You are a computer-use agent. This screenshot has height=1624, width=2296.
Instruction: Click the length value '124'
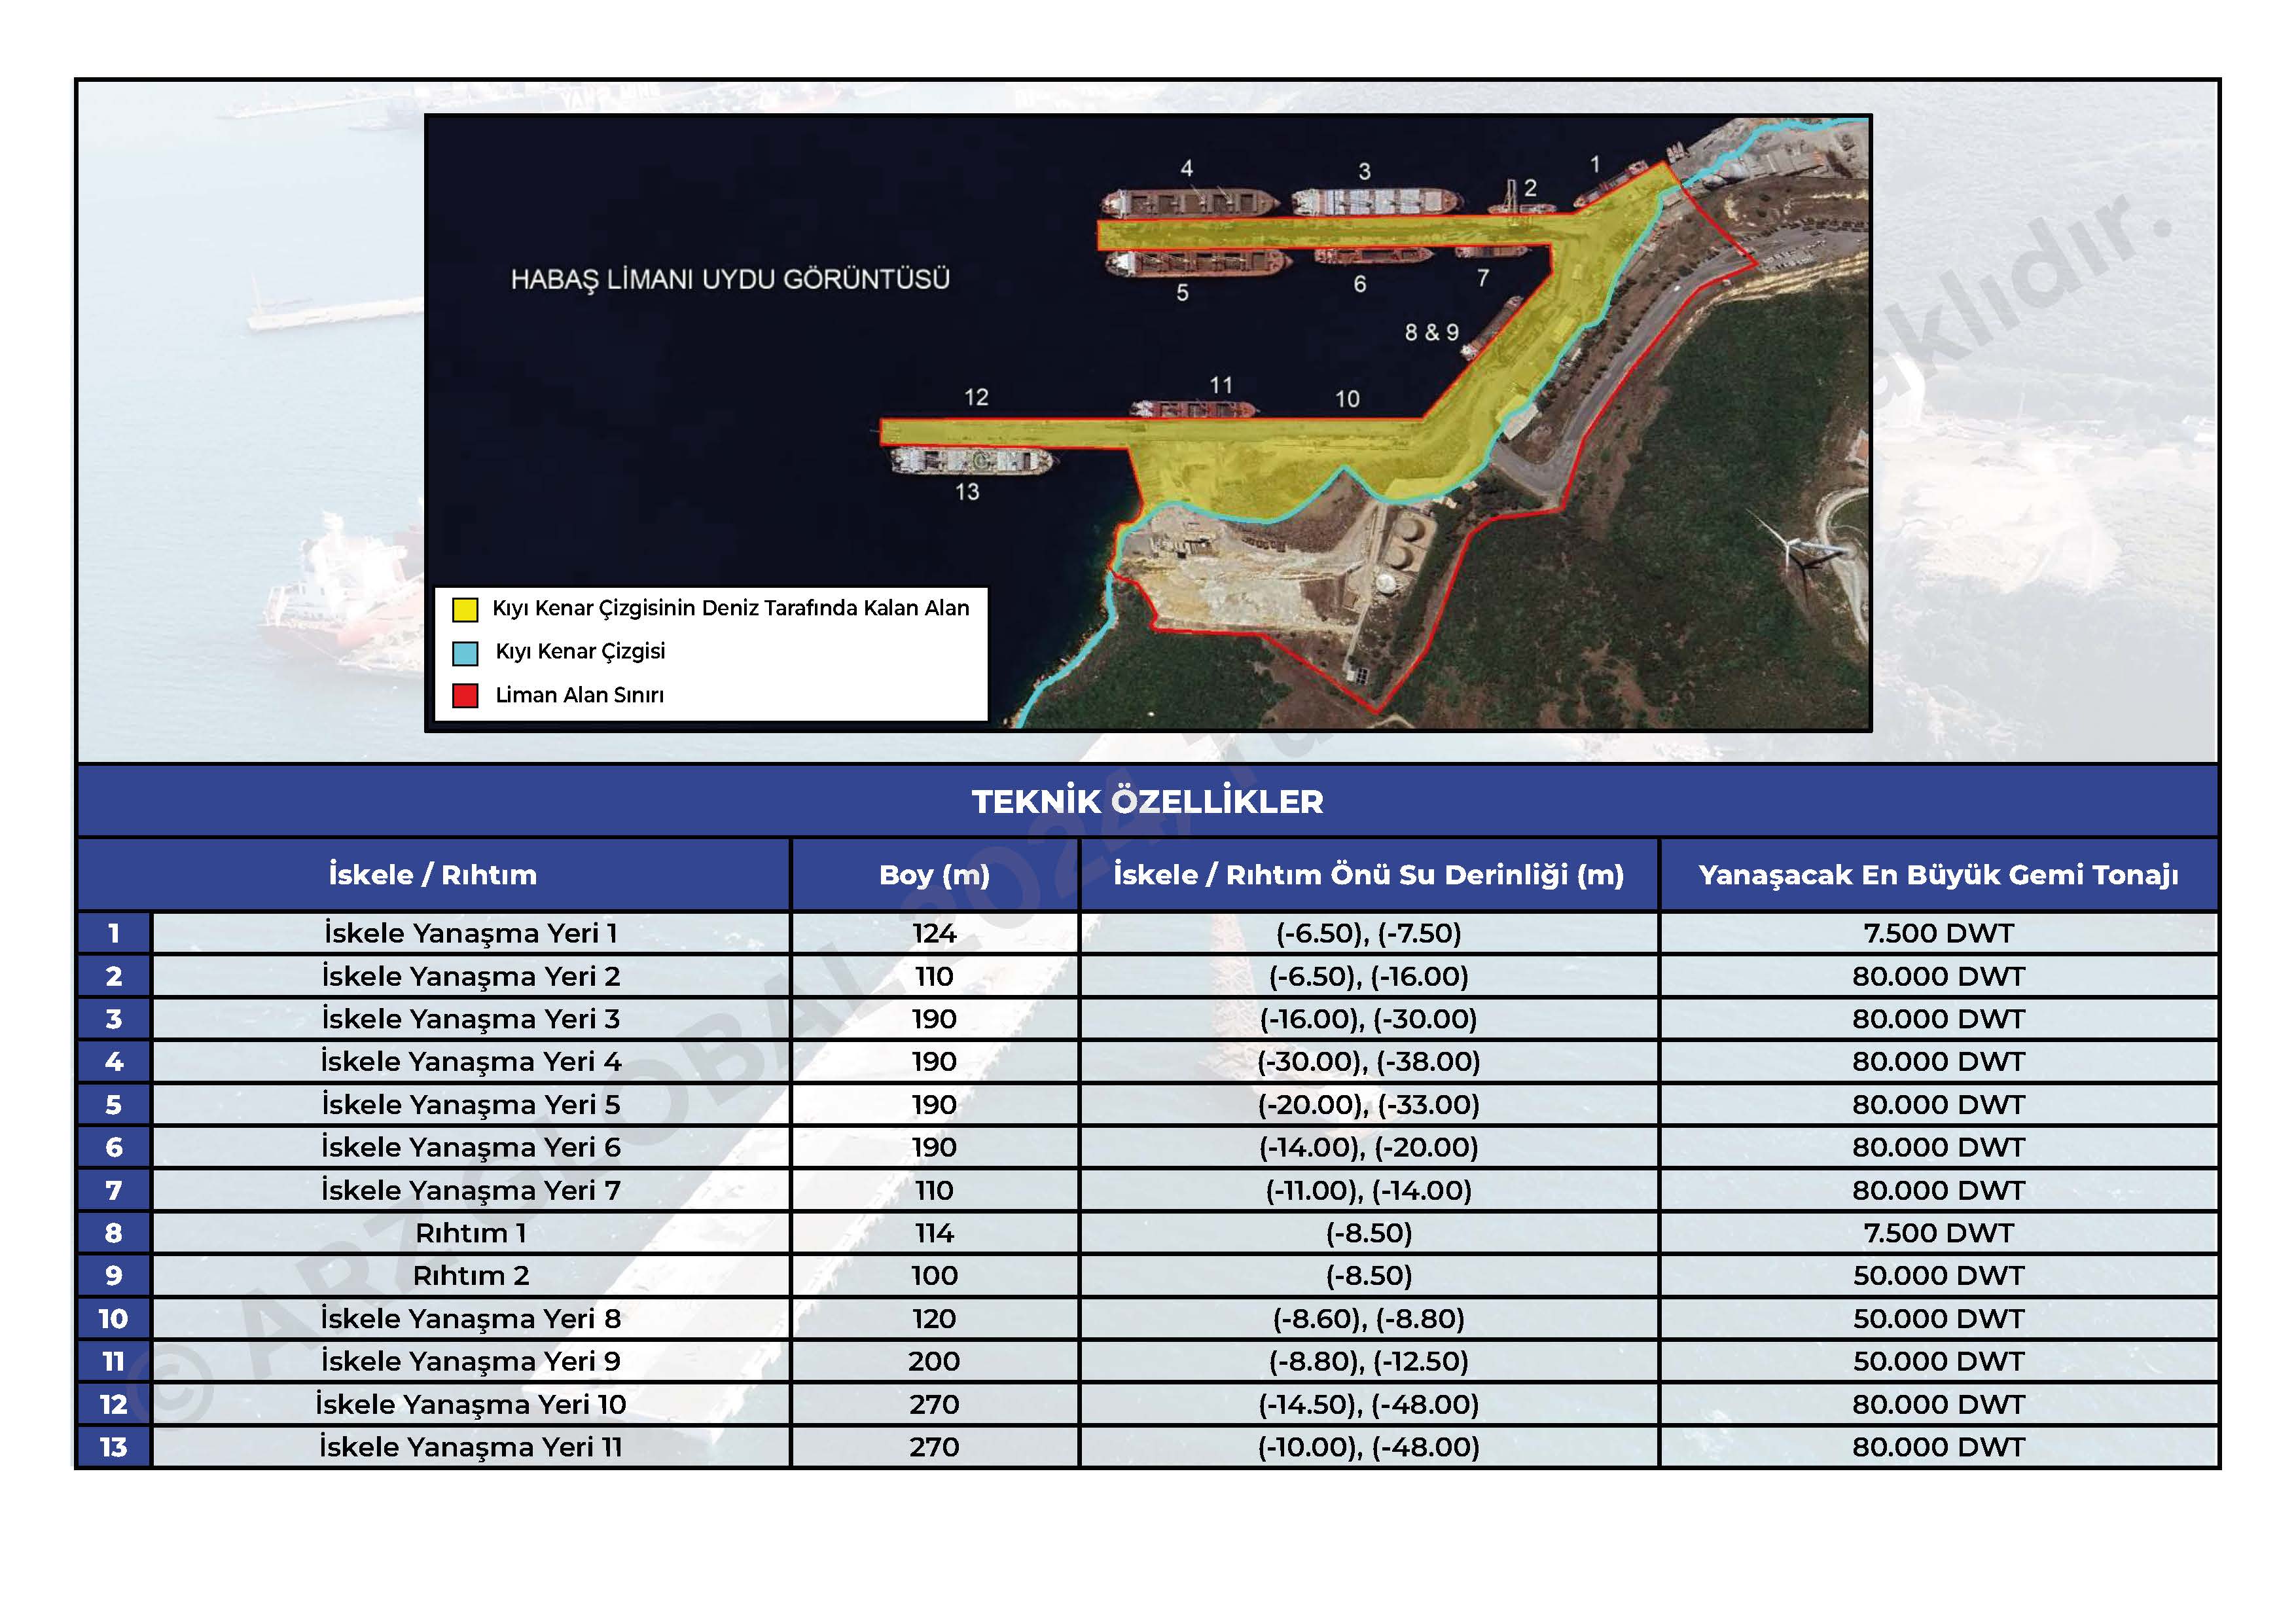934,933
